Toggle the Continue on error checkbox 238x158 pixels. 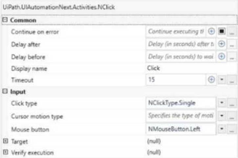pyautogui.click(x=222, y=31)
